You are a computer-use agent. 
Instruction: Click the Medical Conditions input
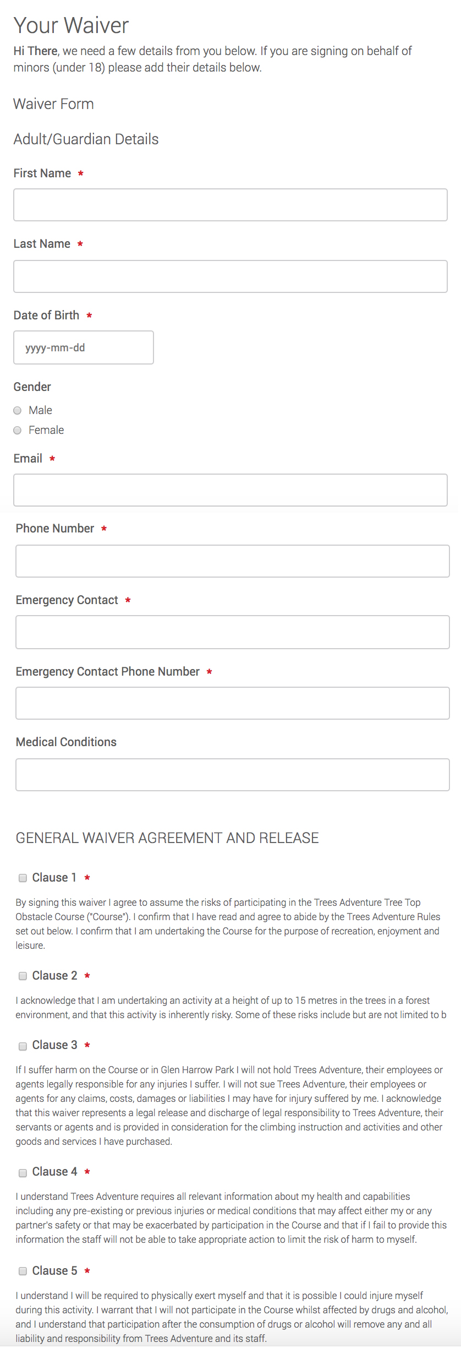coord(232,775)
